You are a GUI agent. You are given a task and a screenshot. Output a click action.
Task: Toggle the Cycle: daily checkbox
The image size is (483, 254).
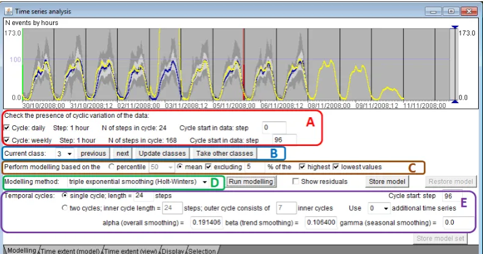[x=7, y=128]
